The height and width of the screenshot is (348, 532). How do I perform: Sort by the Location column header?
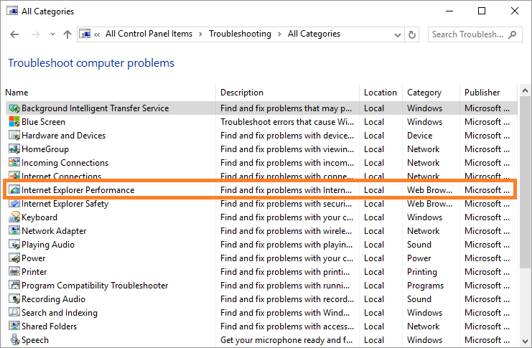pyautogui.click(x=381, y=93)
